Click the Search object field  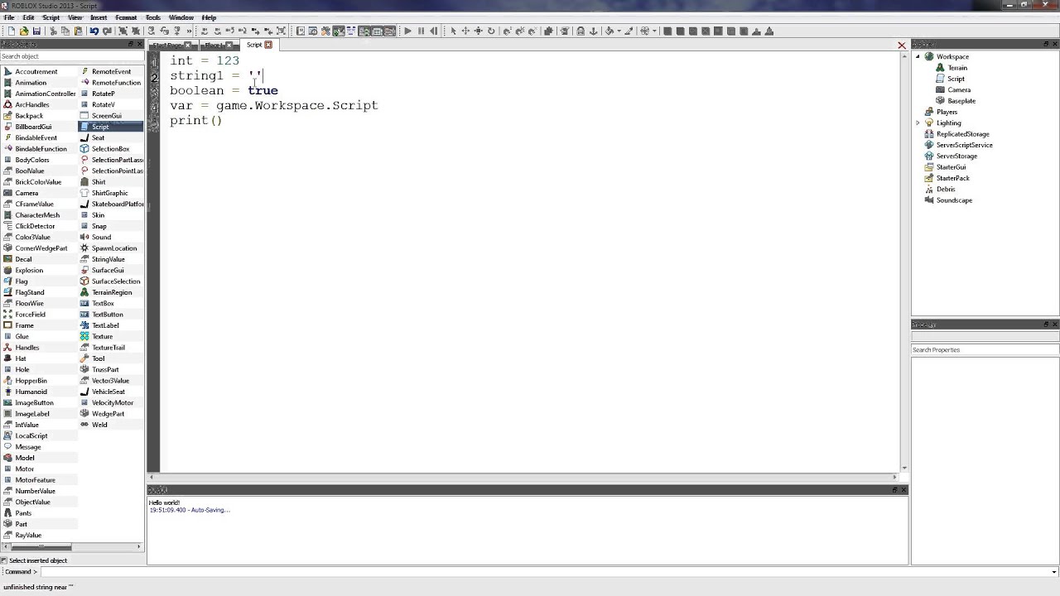(x=72, y=56)
